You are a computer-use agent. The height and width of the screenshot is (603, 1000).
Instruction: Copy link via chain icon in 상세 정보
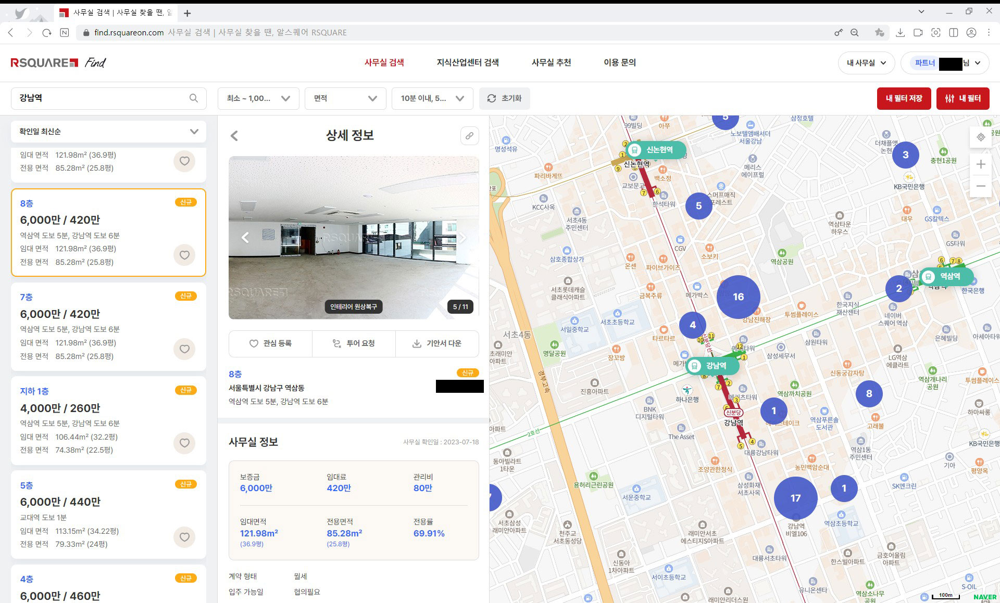469,136
